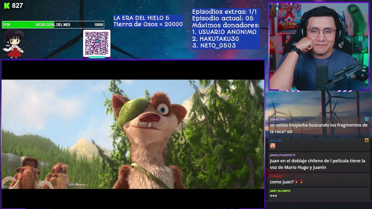Click the "10000" goal target value

click(99, 25)
